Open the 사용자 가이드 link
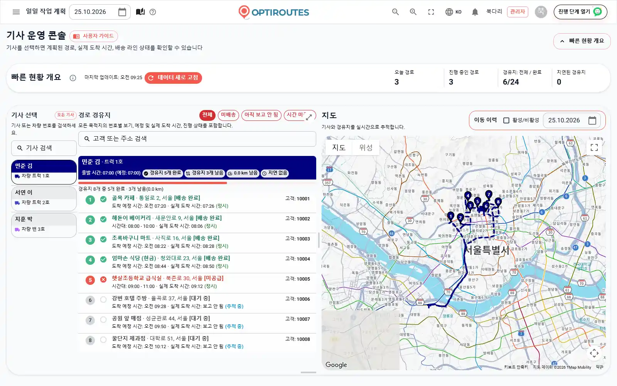 tap(94, 36)
